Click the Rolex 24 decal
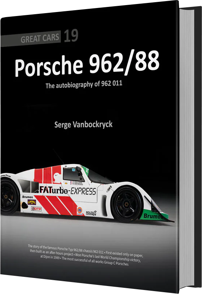The height and width of the screenshot is (294, 202). pos(91,213)
